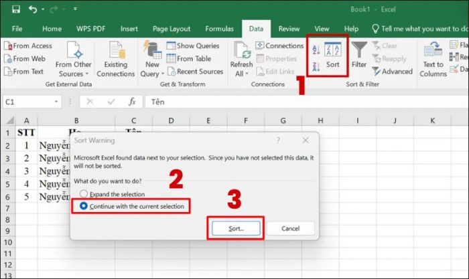The height and width of the screenshot is (279, 469).
Task: Click cell A1 containing STT
Action: [x=27, y=132]
